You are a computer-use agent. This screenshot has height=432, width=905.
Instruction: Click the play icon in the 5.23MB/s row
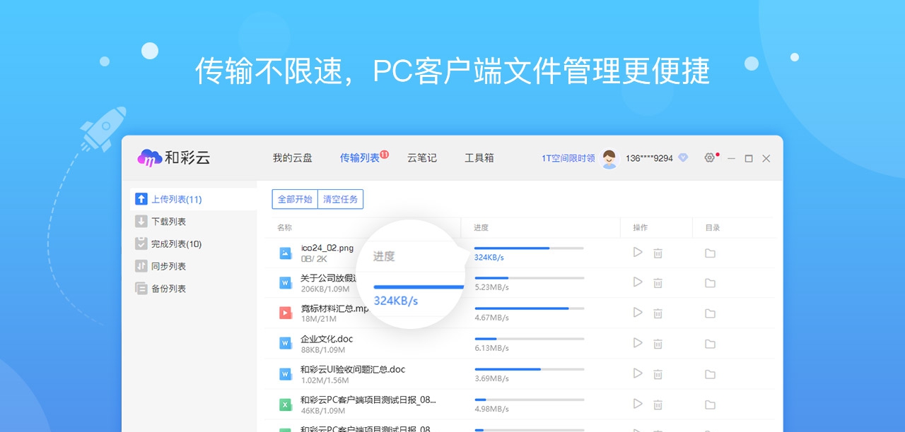pos(638,282)
